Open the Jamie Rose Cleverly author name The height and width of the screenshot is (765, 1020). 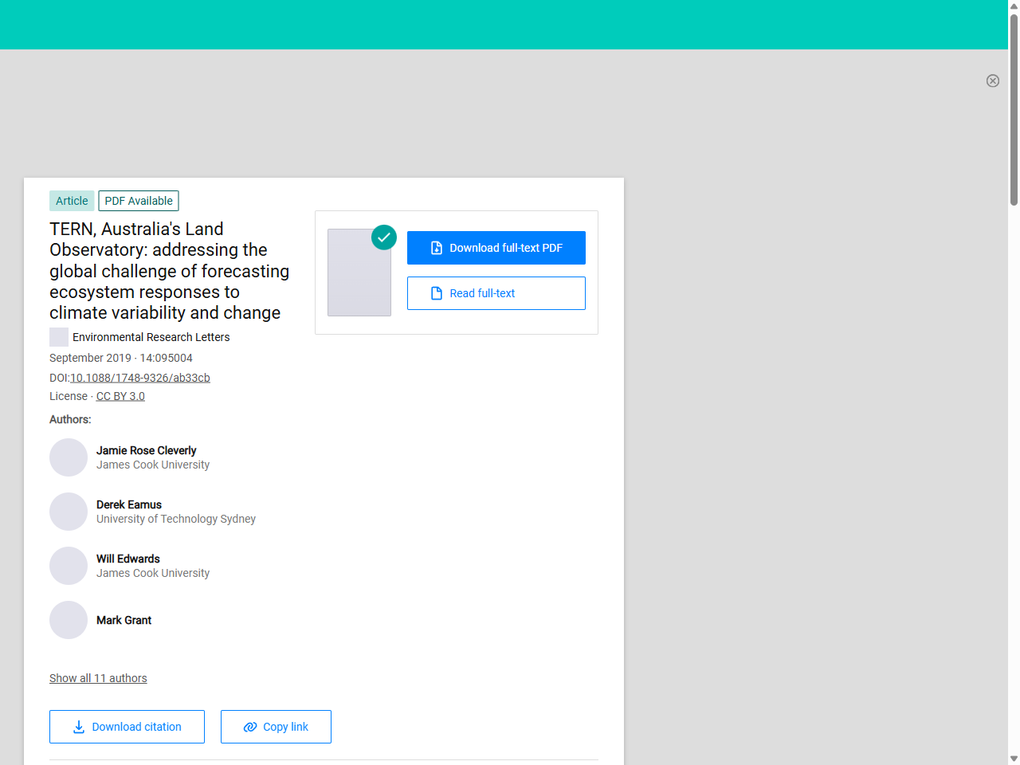point(146,450)
